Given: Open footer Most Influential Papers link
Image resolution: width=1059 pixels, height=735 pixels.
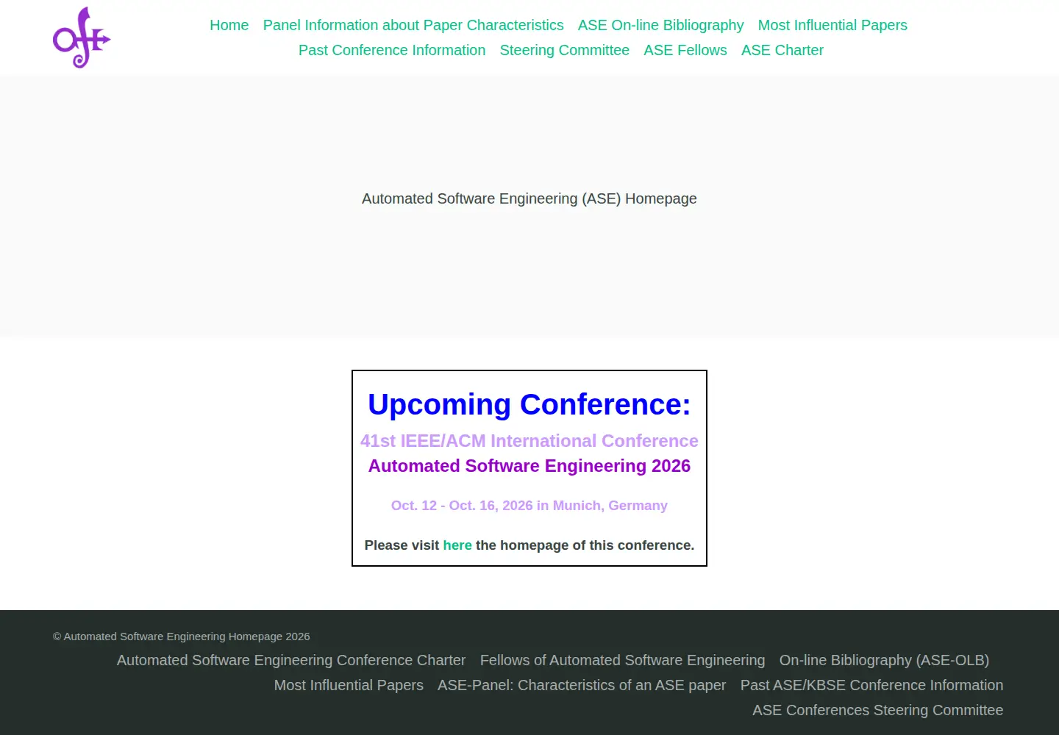Looking at the screenshot, I should coord(349,685).
